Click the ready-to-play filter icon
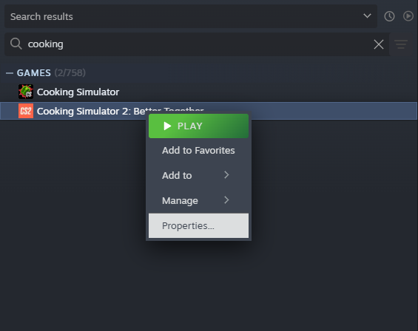Viewport: 418px width, 331px height. pos(408,16)
